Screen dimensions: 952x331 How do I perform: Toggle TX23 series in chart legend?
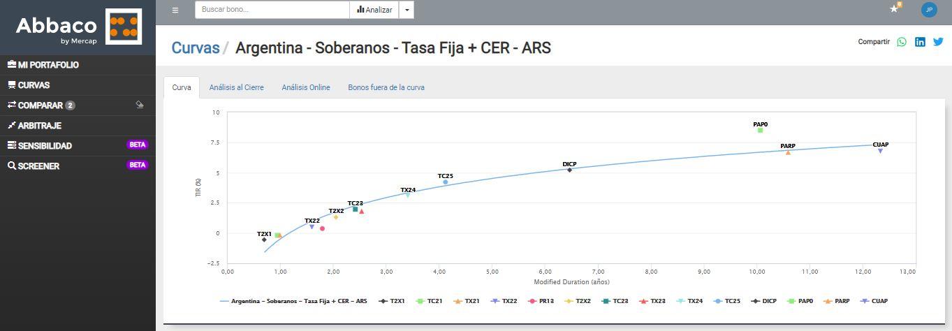coord(652,301)
